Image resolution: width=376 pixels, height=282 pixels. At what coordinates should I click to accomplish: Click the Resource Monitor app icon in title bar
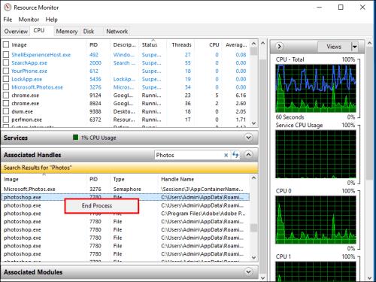pos(8,8)
